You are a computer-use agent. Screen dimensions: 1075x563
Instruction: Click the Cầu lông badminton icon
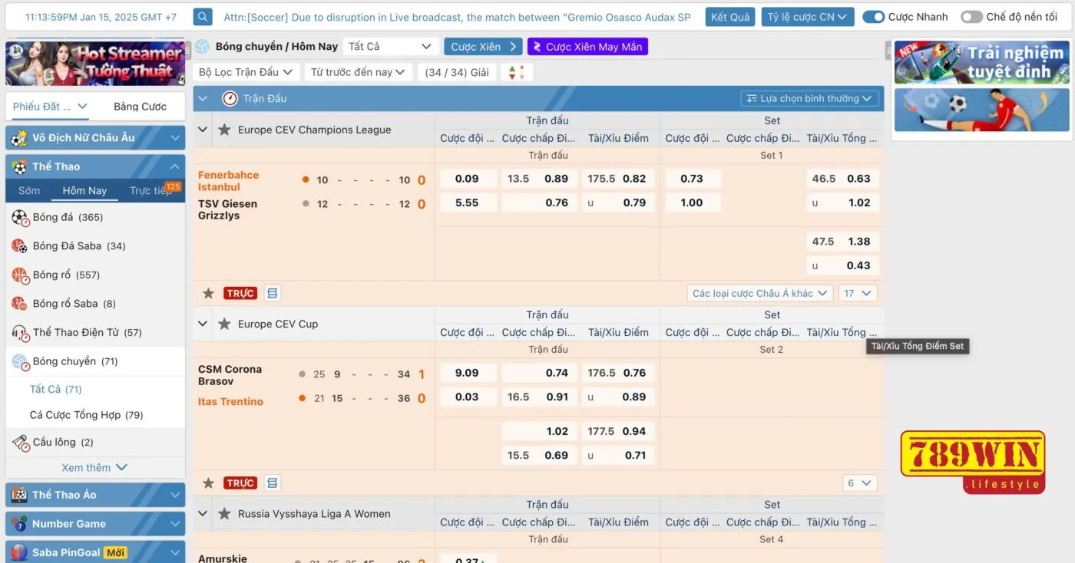pos(19,442)
